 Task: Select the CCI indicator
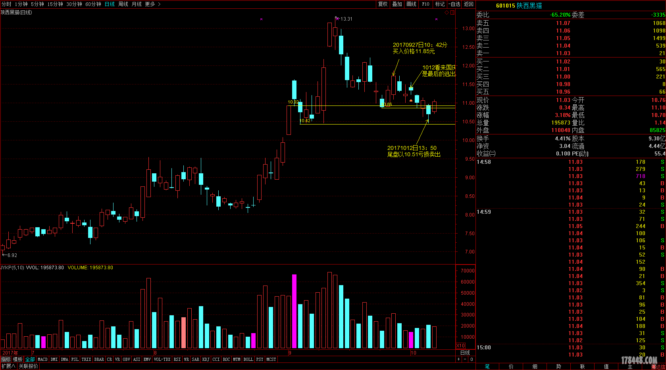pyautogui.click(x=216, y=359)
